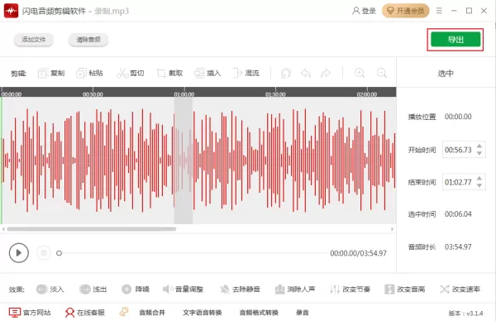This screenshot has height=321, width=496.
Task: Apply the 消除人声 remove vocals effect
Action: click(x=295, y=289)
